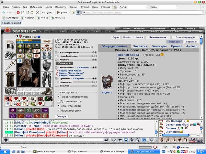This screenshot has width=206, height=154.
Task: Expand the Защита section
Action: click(56, 86)
